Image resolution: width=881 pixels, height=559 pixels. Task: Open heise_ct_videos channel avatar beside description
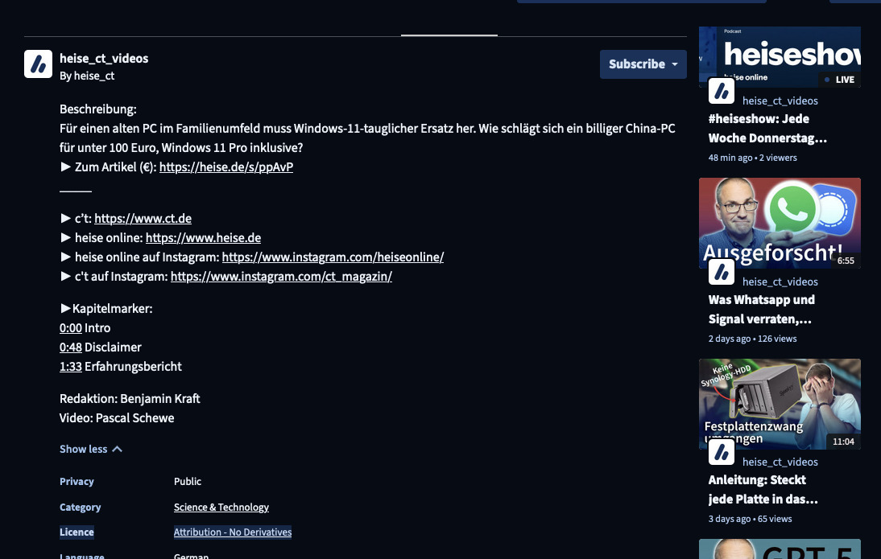coord(38,64)
